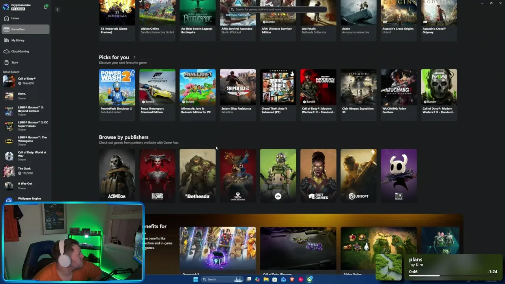Viewport: 505px width, 284px height.
Task: Expand the Picks for you section arrow
Action: (134, 58)
